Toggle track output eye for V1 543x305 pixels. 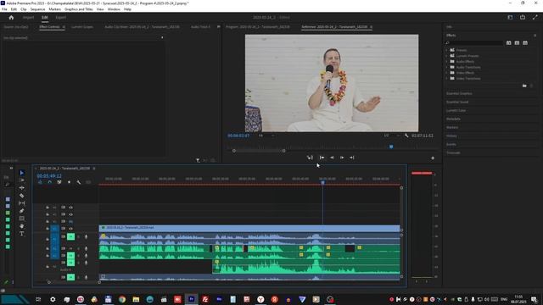pyautogui.click(x=70, y=229)
